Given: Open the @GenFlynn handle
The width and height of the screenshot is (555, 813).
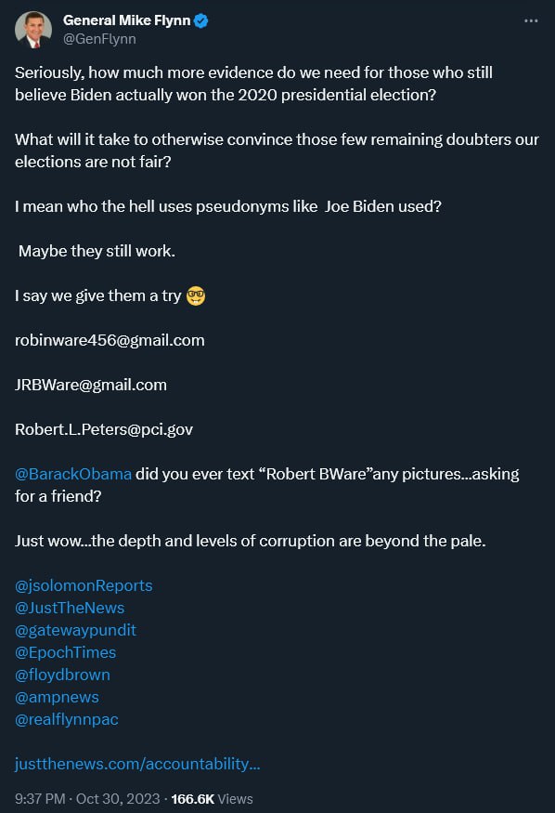Looking at the screenshot, I should [99, 39].
